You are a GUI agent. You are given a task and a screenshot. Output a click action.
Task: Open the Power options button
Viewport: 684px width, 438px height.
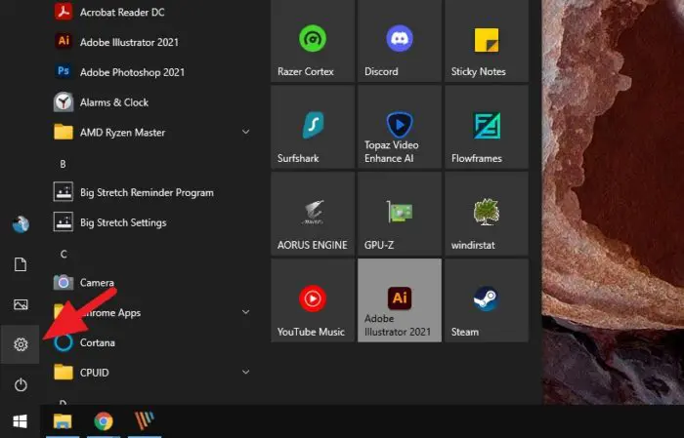pyautogui.click(x=21, y=384)
